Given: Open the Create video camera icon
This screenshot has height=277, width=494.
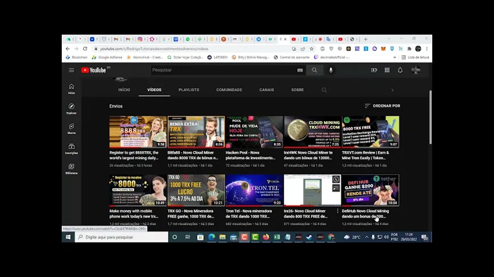Looking at the screenshot, I should pyautogui.click(x=374, y=70).
